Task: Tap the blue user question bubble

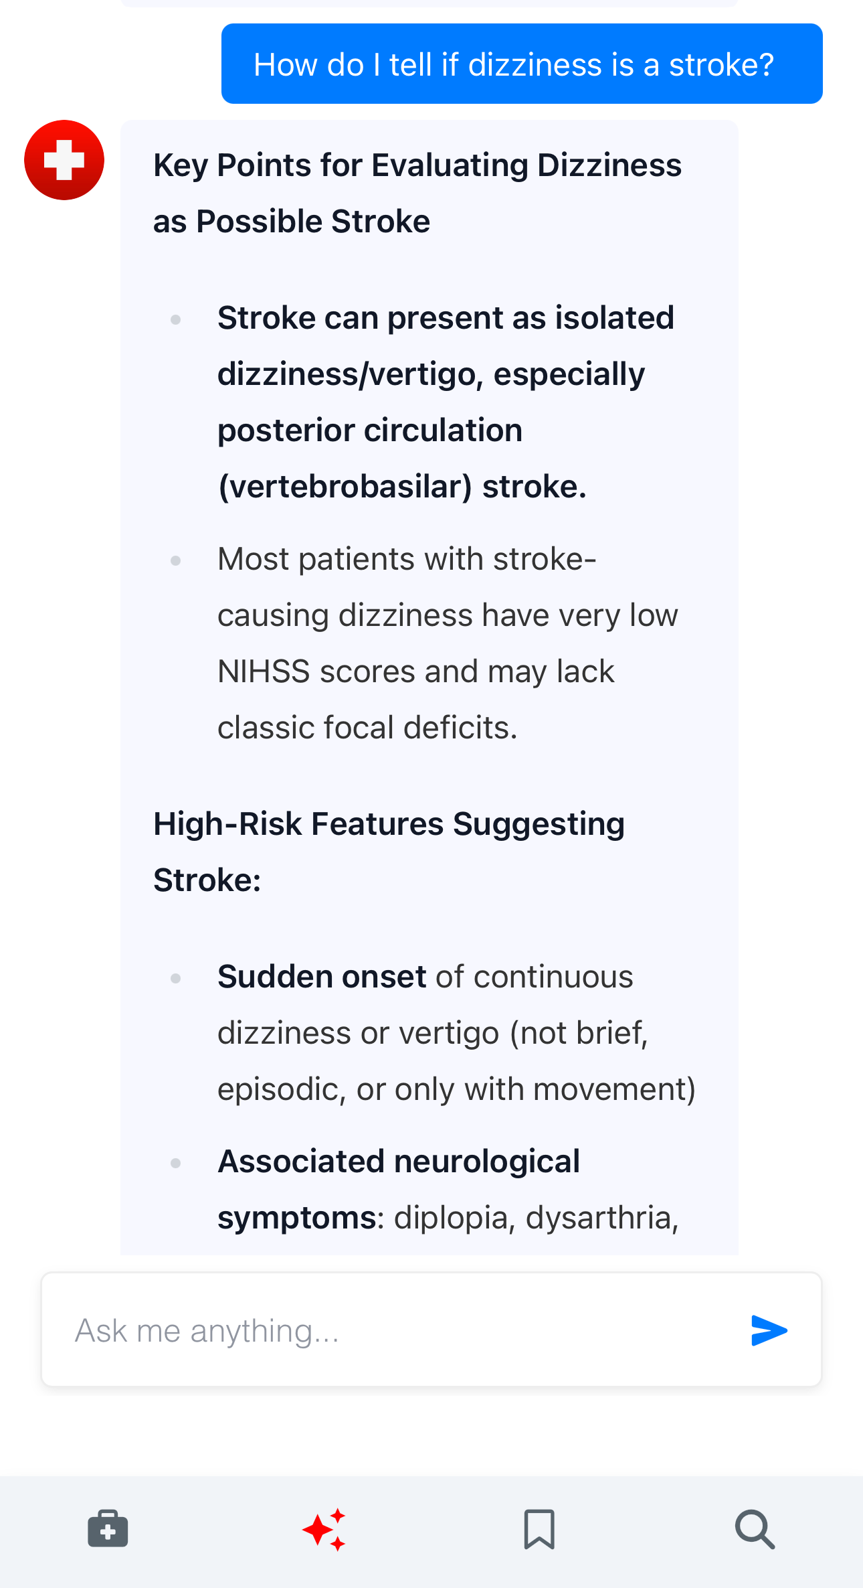Action: [x=522, y=64]
